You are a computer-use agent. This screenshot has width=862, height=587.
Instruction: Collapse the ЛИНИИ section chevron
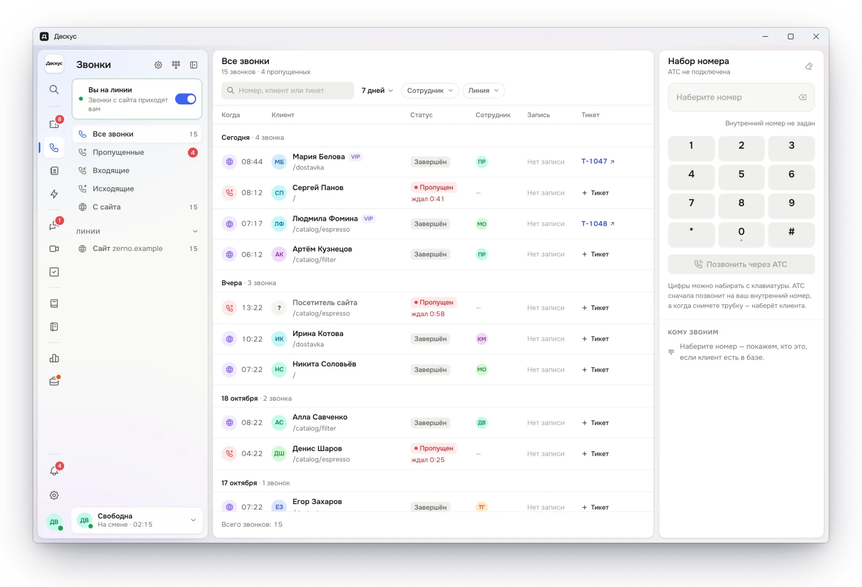click(x=195, y=232)
